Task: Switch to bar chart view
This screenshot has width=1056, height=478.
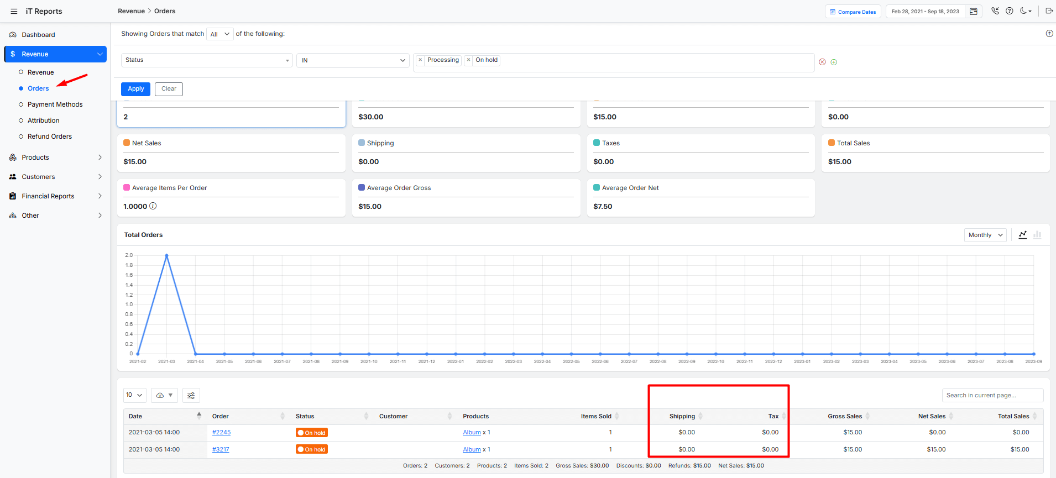Action: 1037,235
